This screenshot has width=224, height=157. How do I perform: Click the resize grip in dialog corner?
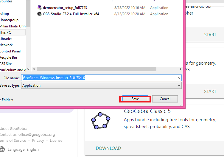(x=181, y=105)
